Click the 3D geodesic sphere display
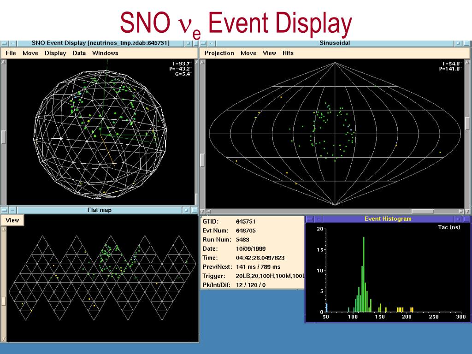472x354 pixels. 100,134
